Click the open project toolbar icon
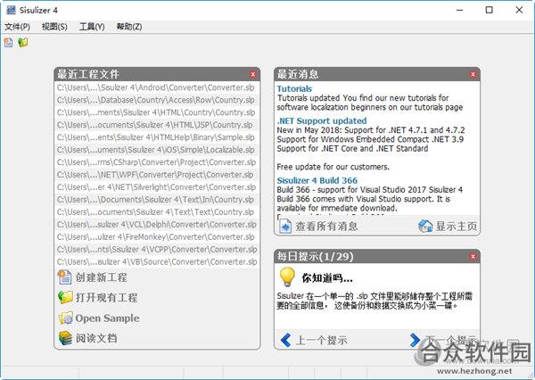535x380 pixels. (23, 42)
